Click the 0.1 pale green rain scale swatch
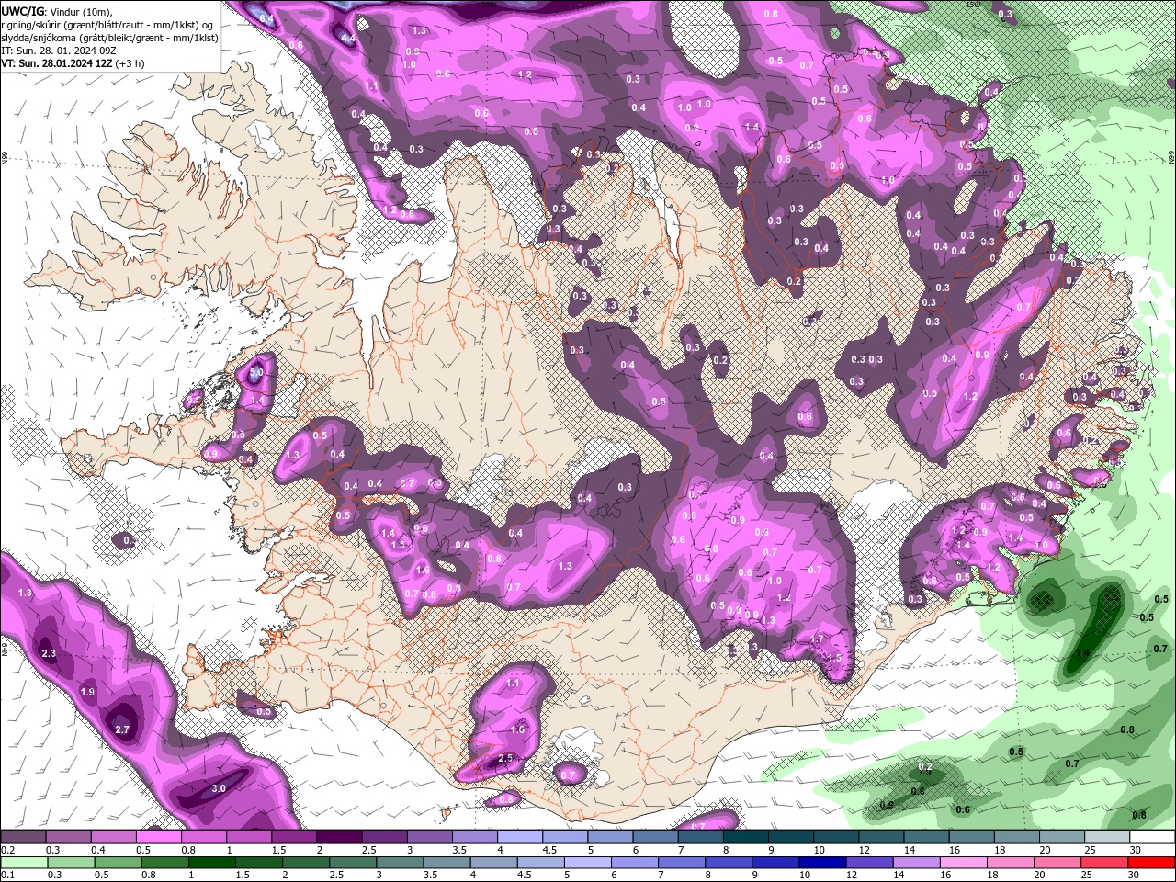 pos(24,863)
